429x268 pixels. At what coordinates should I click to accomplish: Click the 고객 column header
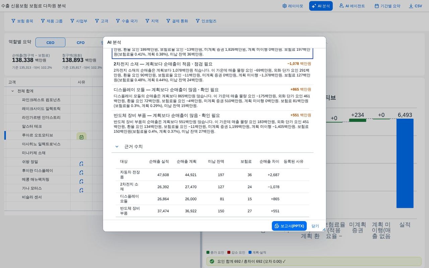tap(12, 82)
